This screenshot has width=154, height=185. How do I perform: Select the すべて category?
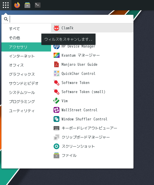pos(26,29)
